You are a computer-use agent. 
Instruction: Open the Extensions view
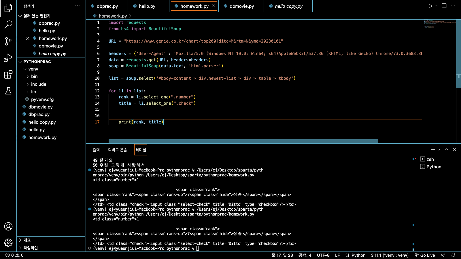[8, 75]
